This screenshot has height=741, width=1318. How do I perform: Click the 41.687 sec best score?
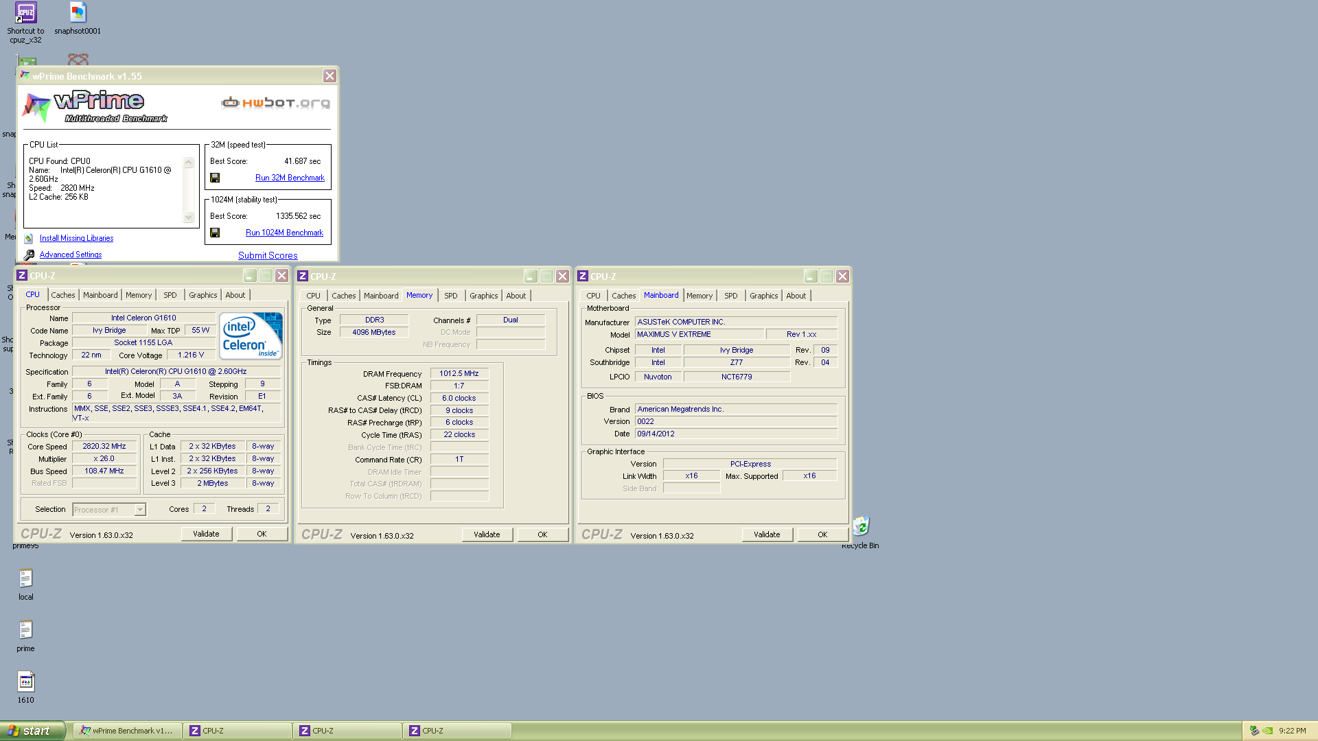(302, 161)
